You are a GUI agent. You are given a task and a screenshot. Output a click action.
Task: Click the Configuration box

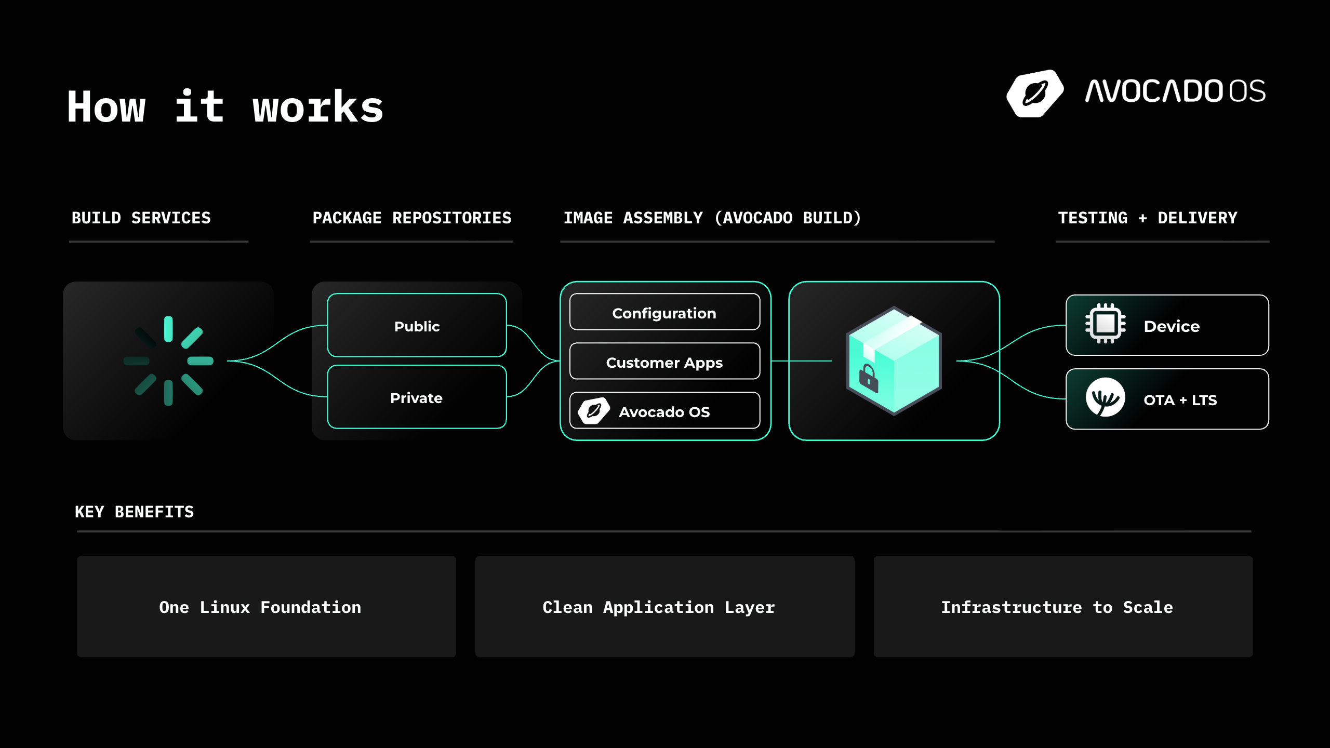point(665,312)
